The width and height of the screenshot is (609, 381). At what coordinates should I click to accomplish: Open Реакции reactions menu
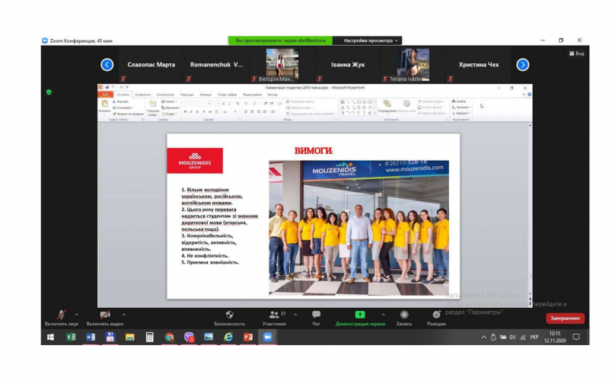436,318
